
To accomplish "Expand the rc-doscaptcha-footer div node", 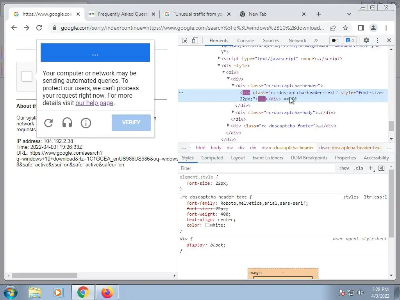I will 228,125.
